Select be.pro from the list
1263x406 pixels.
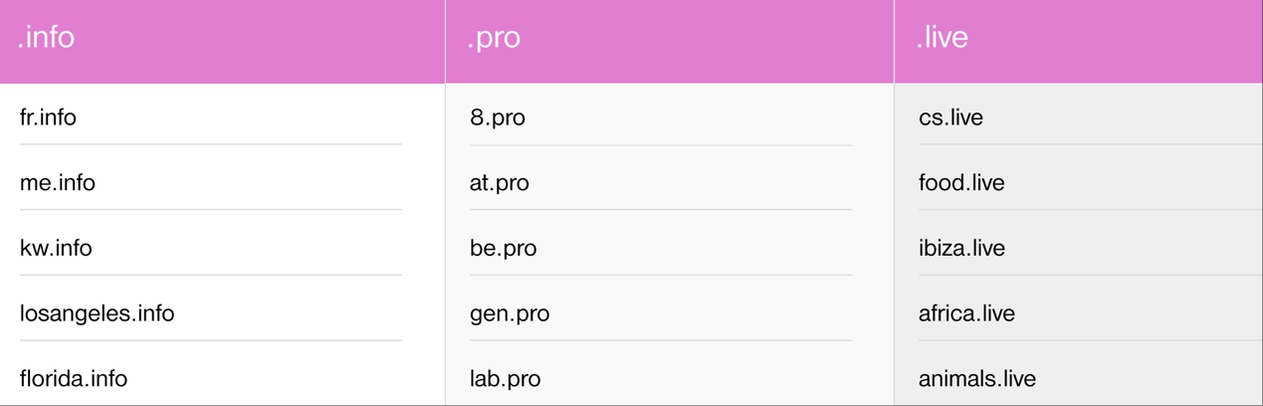click(x=503, y=248)
